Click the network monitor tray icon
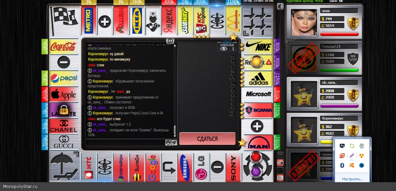 (x=342, y=146)
